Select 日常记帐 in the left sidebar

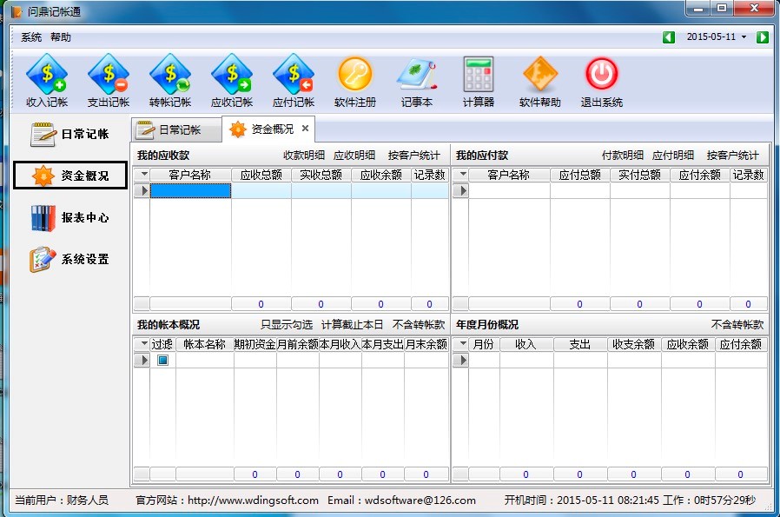coord(70,134)
